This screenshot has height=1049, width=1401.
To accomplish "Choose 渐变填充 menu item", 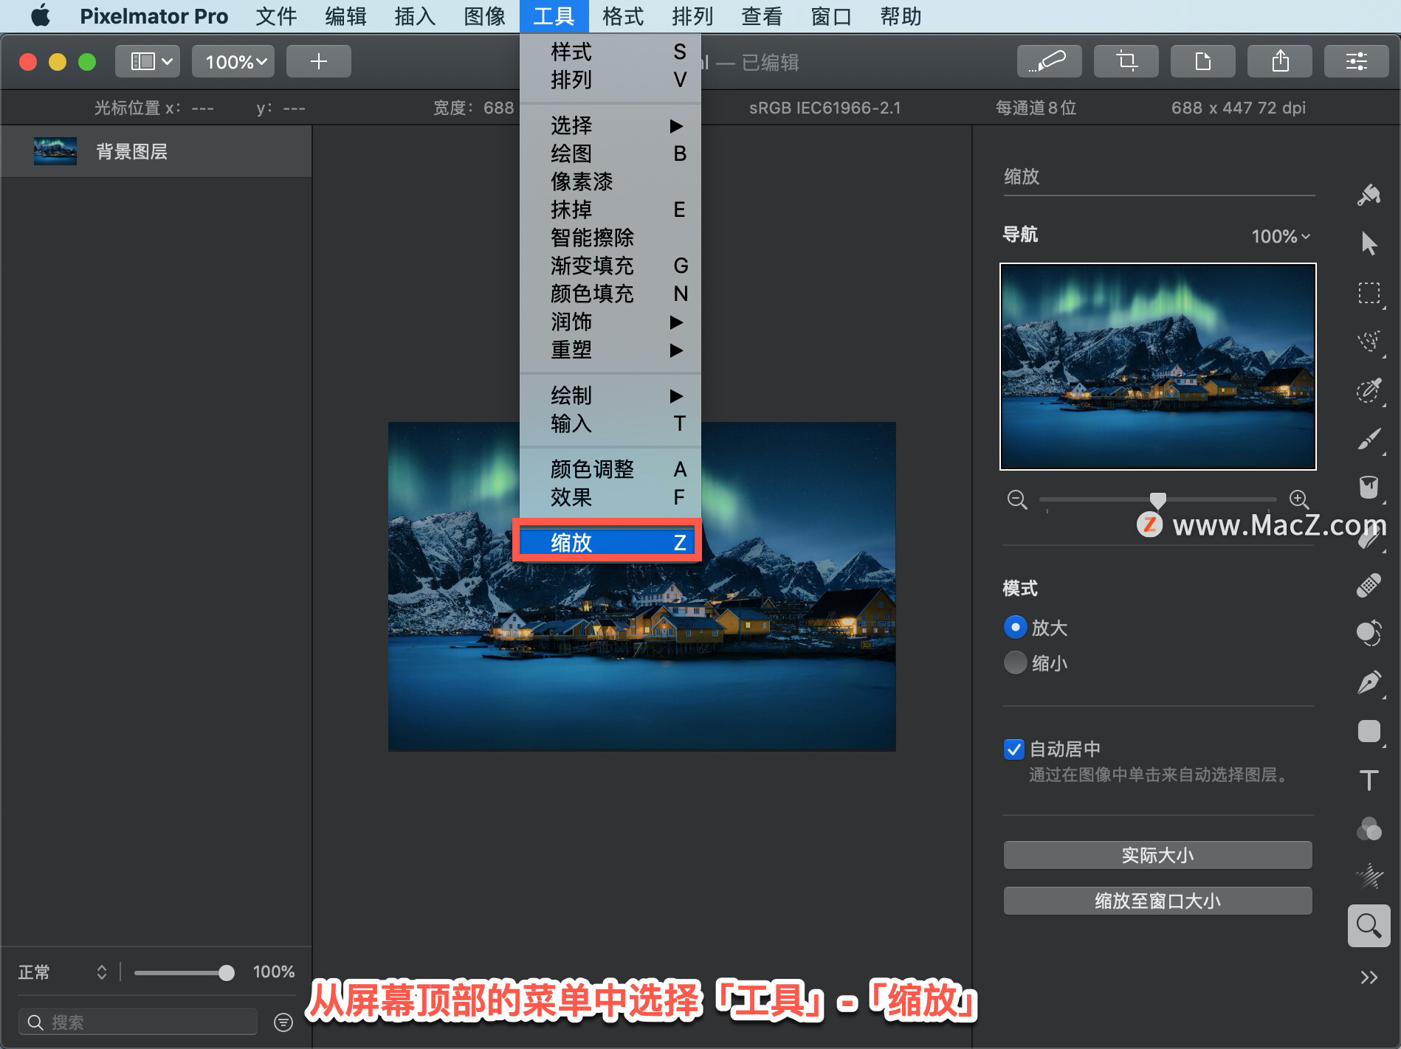I will (610, 266).
